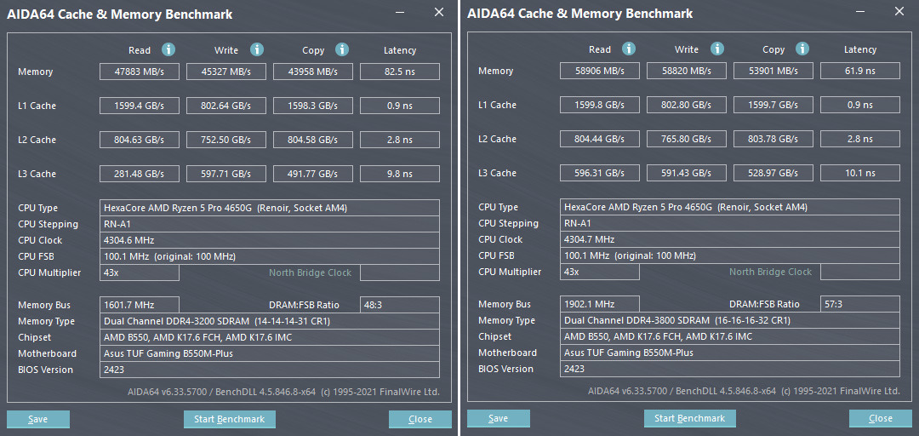
Task: Click Copy info icon in left window
Action: pos(342,50)
